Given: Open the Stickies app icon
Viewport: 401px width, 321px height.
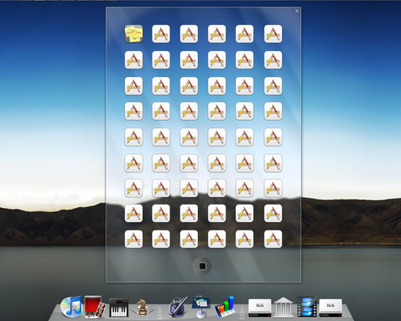Looking at the screenshot, I should (133, 34).
